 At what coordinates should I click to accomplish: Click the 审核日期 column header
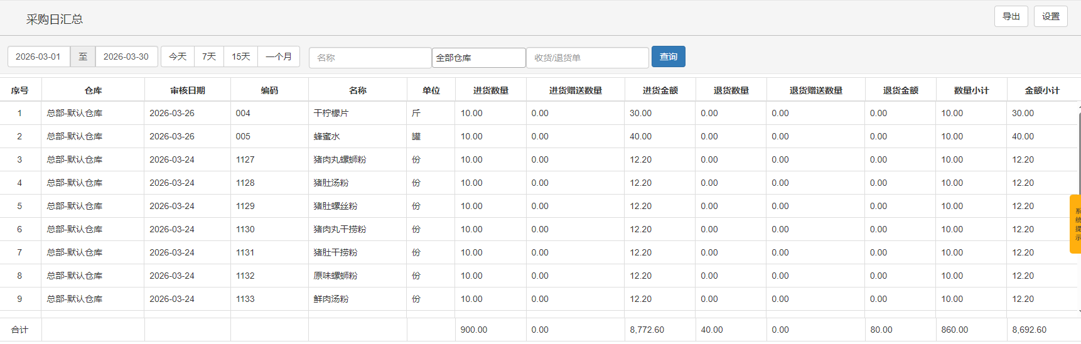pos(188,90)
